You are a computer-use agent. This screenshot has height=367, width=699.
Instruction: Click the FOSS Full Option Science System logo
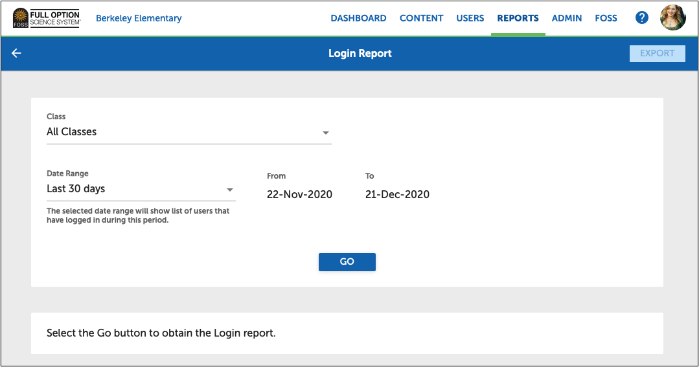[x=46, y=18]
